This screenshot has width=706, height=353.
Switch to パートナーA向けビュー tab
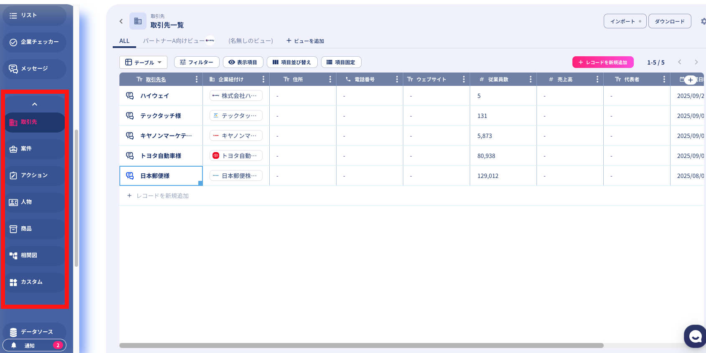click(179, 41)
